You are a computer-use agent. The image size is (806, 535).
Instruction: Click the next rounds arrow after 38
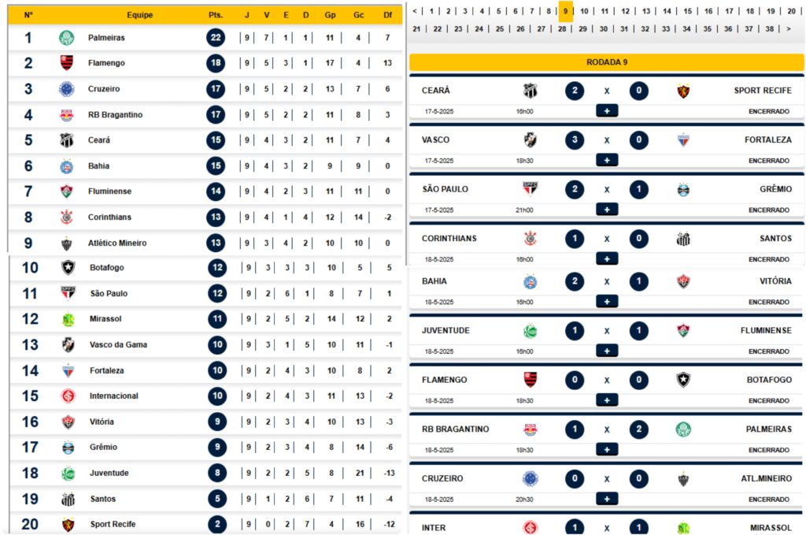point(789,29)
